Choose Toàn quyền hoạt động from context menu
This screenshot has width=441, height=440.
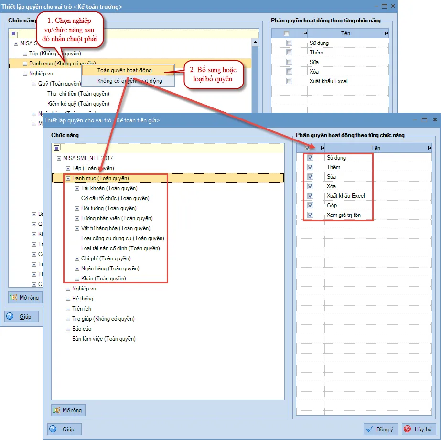[124, 71]
